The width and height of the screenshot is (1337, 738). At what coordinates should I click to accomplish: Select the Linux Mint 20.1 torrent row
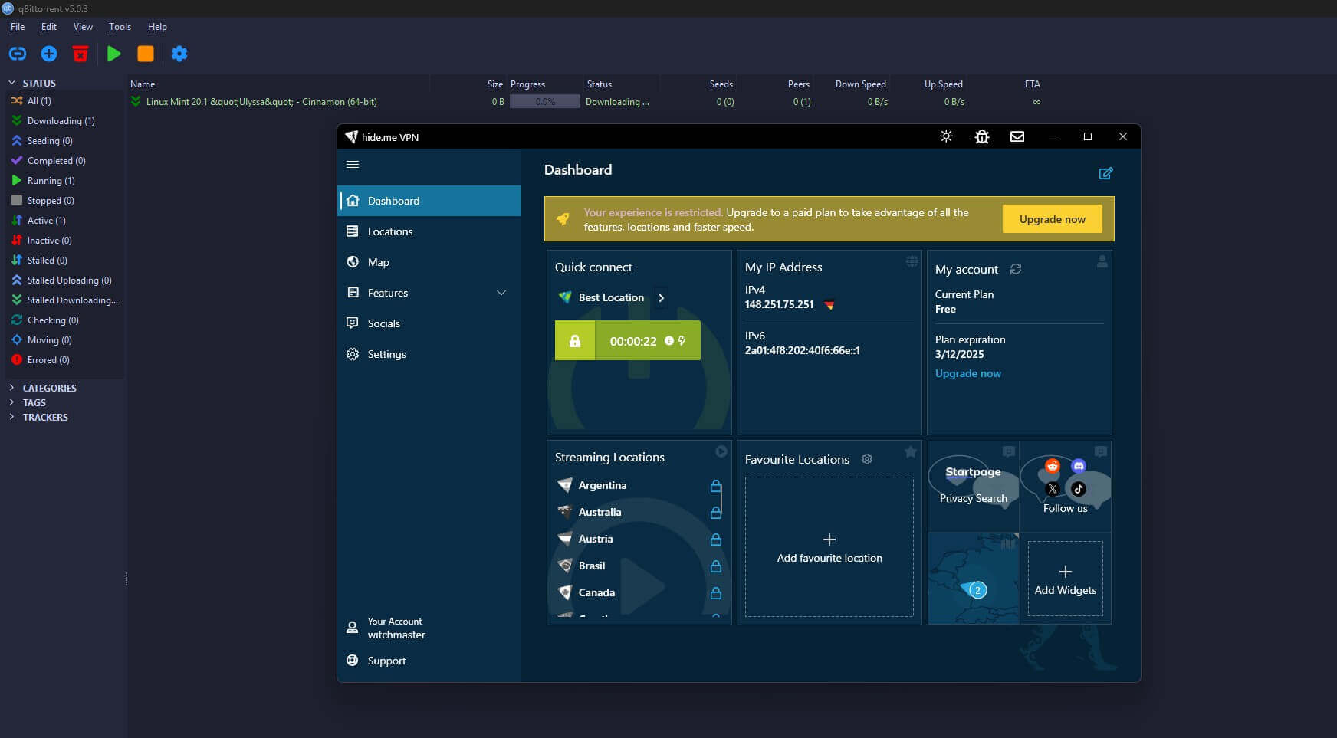(x=586, y=102)
